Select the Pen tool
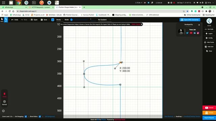 click(6, 19)
